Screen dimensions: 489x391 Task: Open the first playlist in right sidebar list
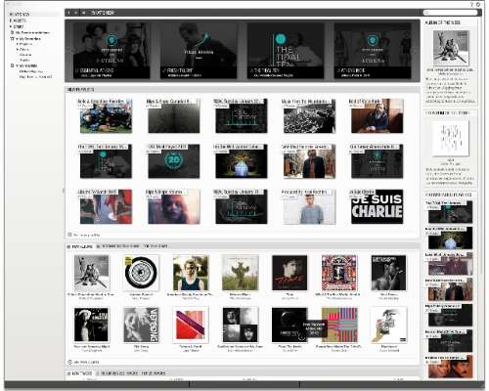click(450, 212)
